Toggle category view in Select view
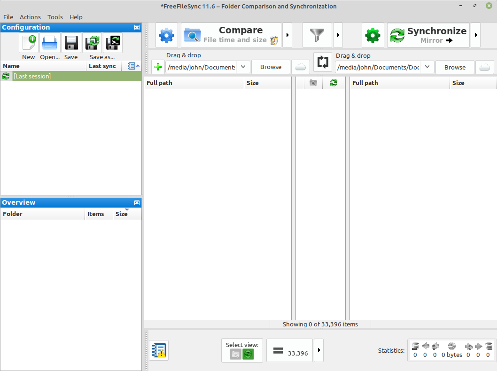Viewport: 497px width, 371px height. click(x=235, y=354)
